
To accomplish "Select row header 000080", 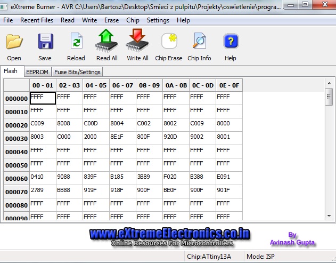I will coord(17,205).
